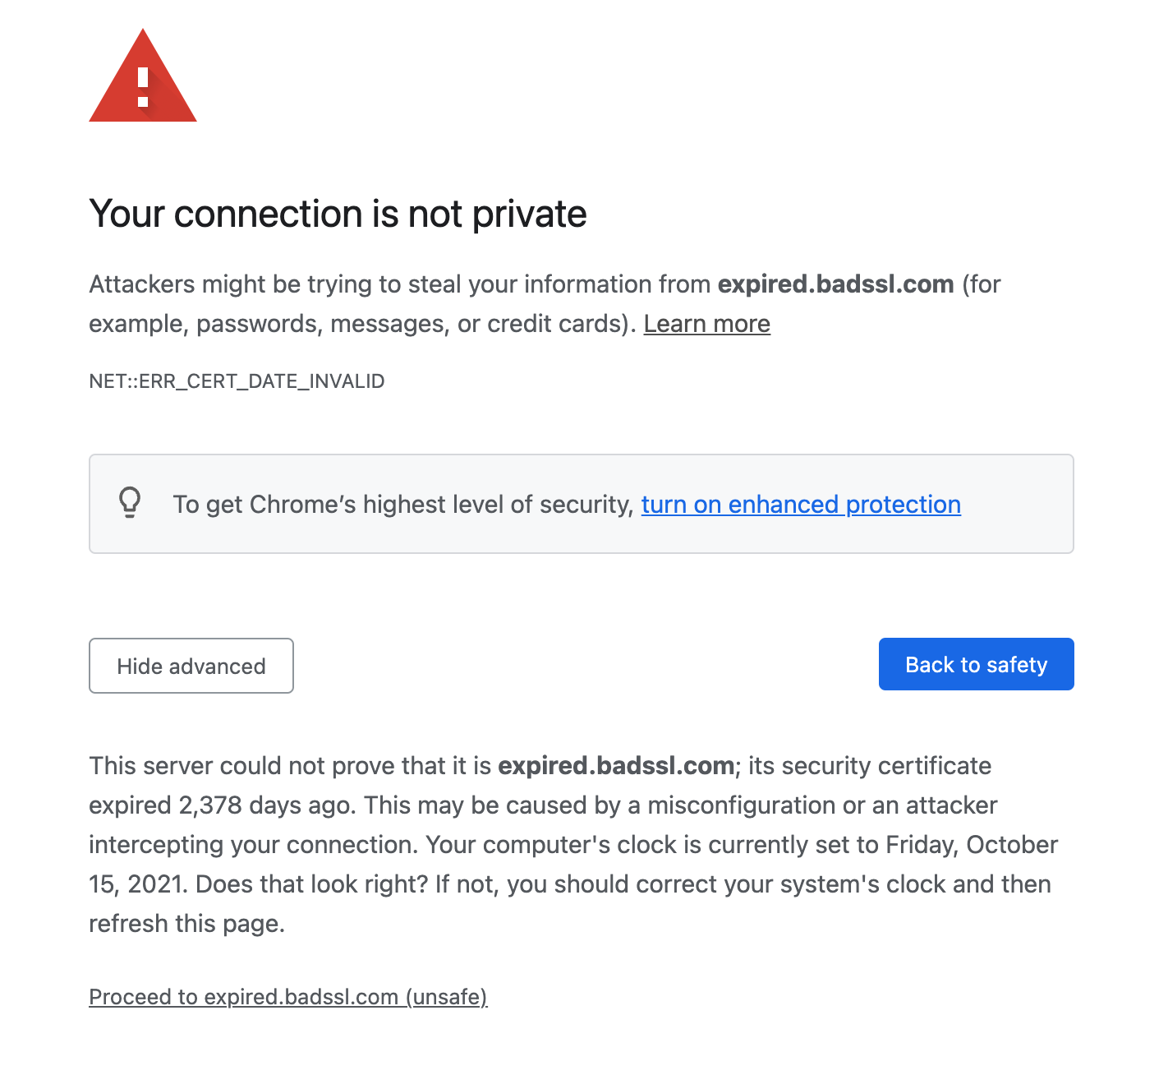
Task: Click the Back to safety button
Action: point(976,664)
